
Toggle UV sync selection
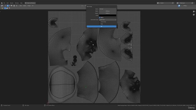6,6
